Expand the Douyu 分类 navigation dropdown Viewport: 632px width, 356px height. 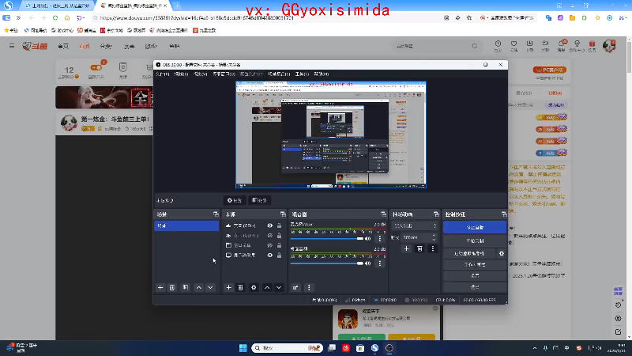coord(106,46)
